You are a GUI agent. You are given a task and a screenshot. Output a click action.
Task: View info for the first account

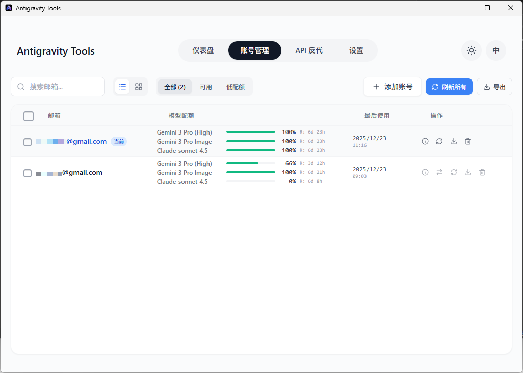[425, 141]
